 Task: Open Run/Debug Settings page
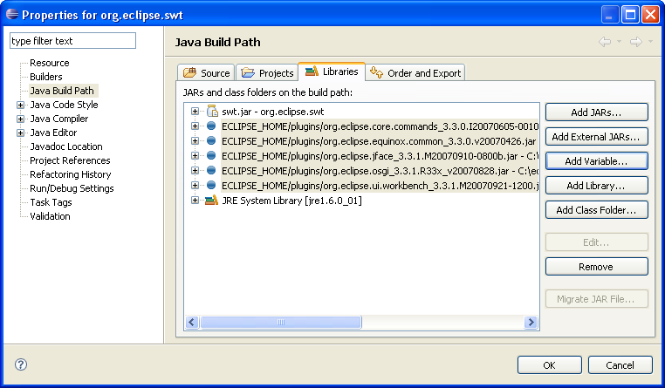[x=72, y=188]
